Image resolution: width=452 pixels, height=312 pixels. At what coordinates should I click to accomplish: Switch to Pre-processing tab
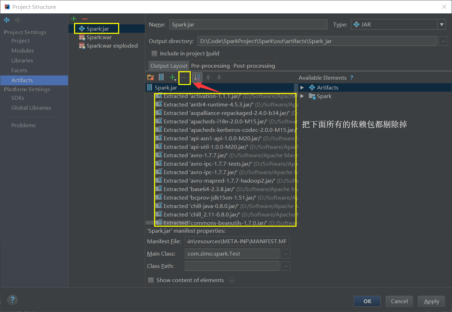coord(210,66)
